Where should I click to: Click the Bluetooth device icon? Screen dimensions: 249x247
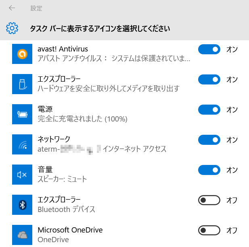click(22, 205)
